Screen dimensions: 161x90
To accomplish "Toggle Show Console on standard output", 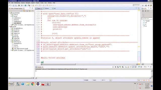I will [133, 67].
